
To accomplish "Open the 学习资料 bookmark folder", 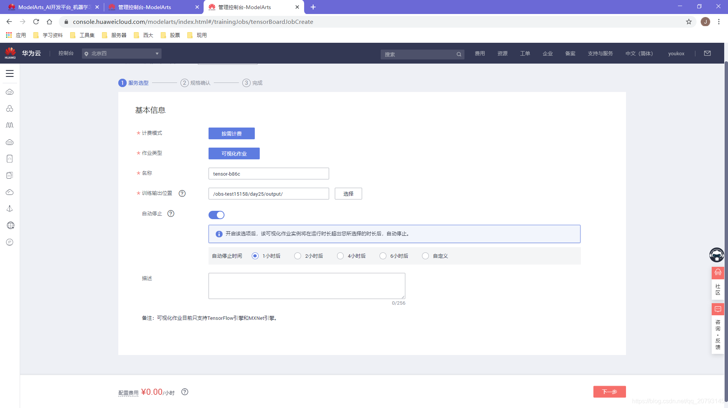I will click(x=48, y=35).
